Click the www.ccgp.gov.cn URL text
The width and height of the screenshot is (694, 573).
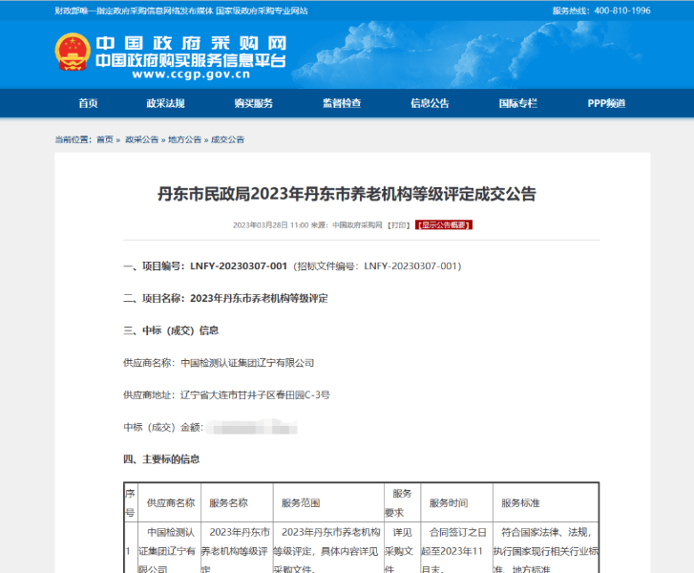[191, 74]
